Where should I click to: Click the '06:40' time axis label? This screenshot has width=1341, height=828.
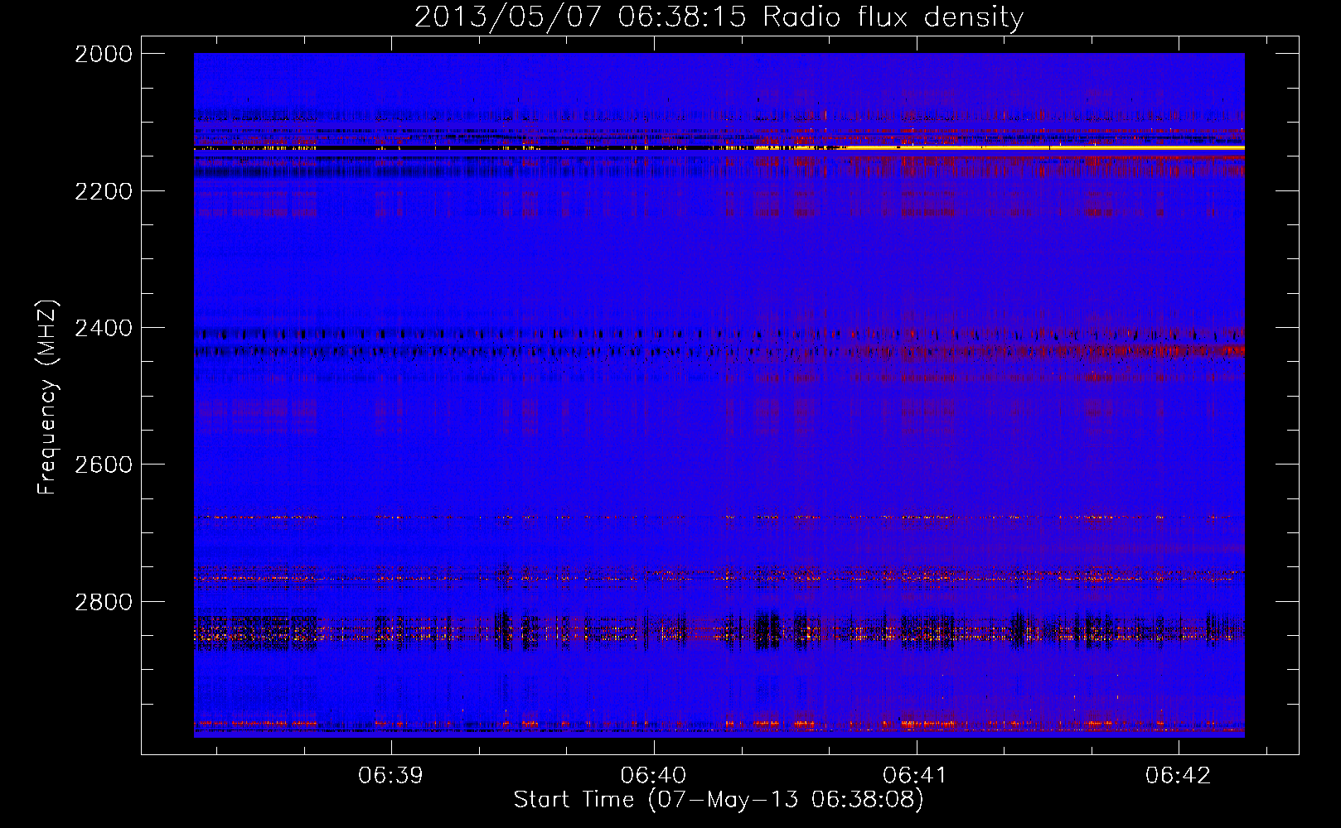(x=653, y=775)
